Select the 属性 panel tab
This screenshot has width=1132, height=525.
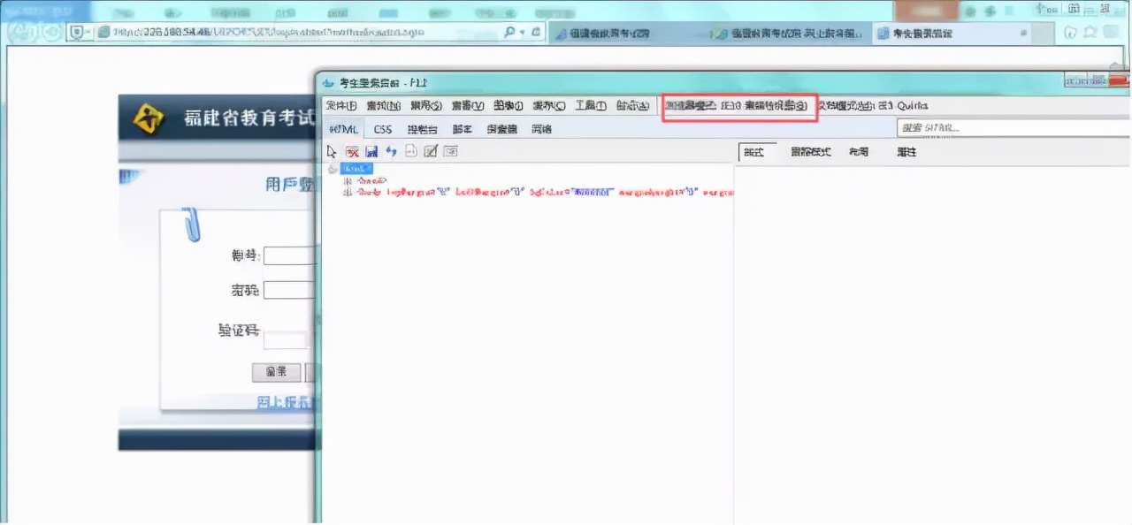click(906, 152)
